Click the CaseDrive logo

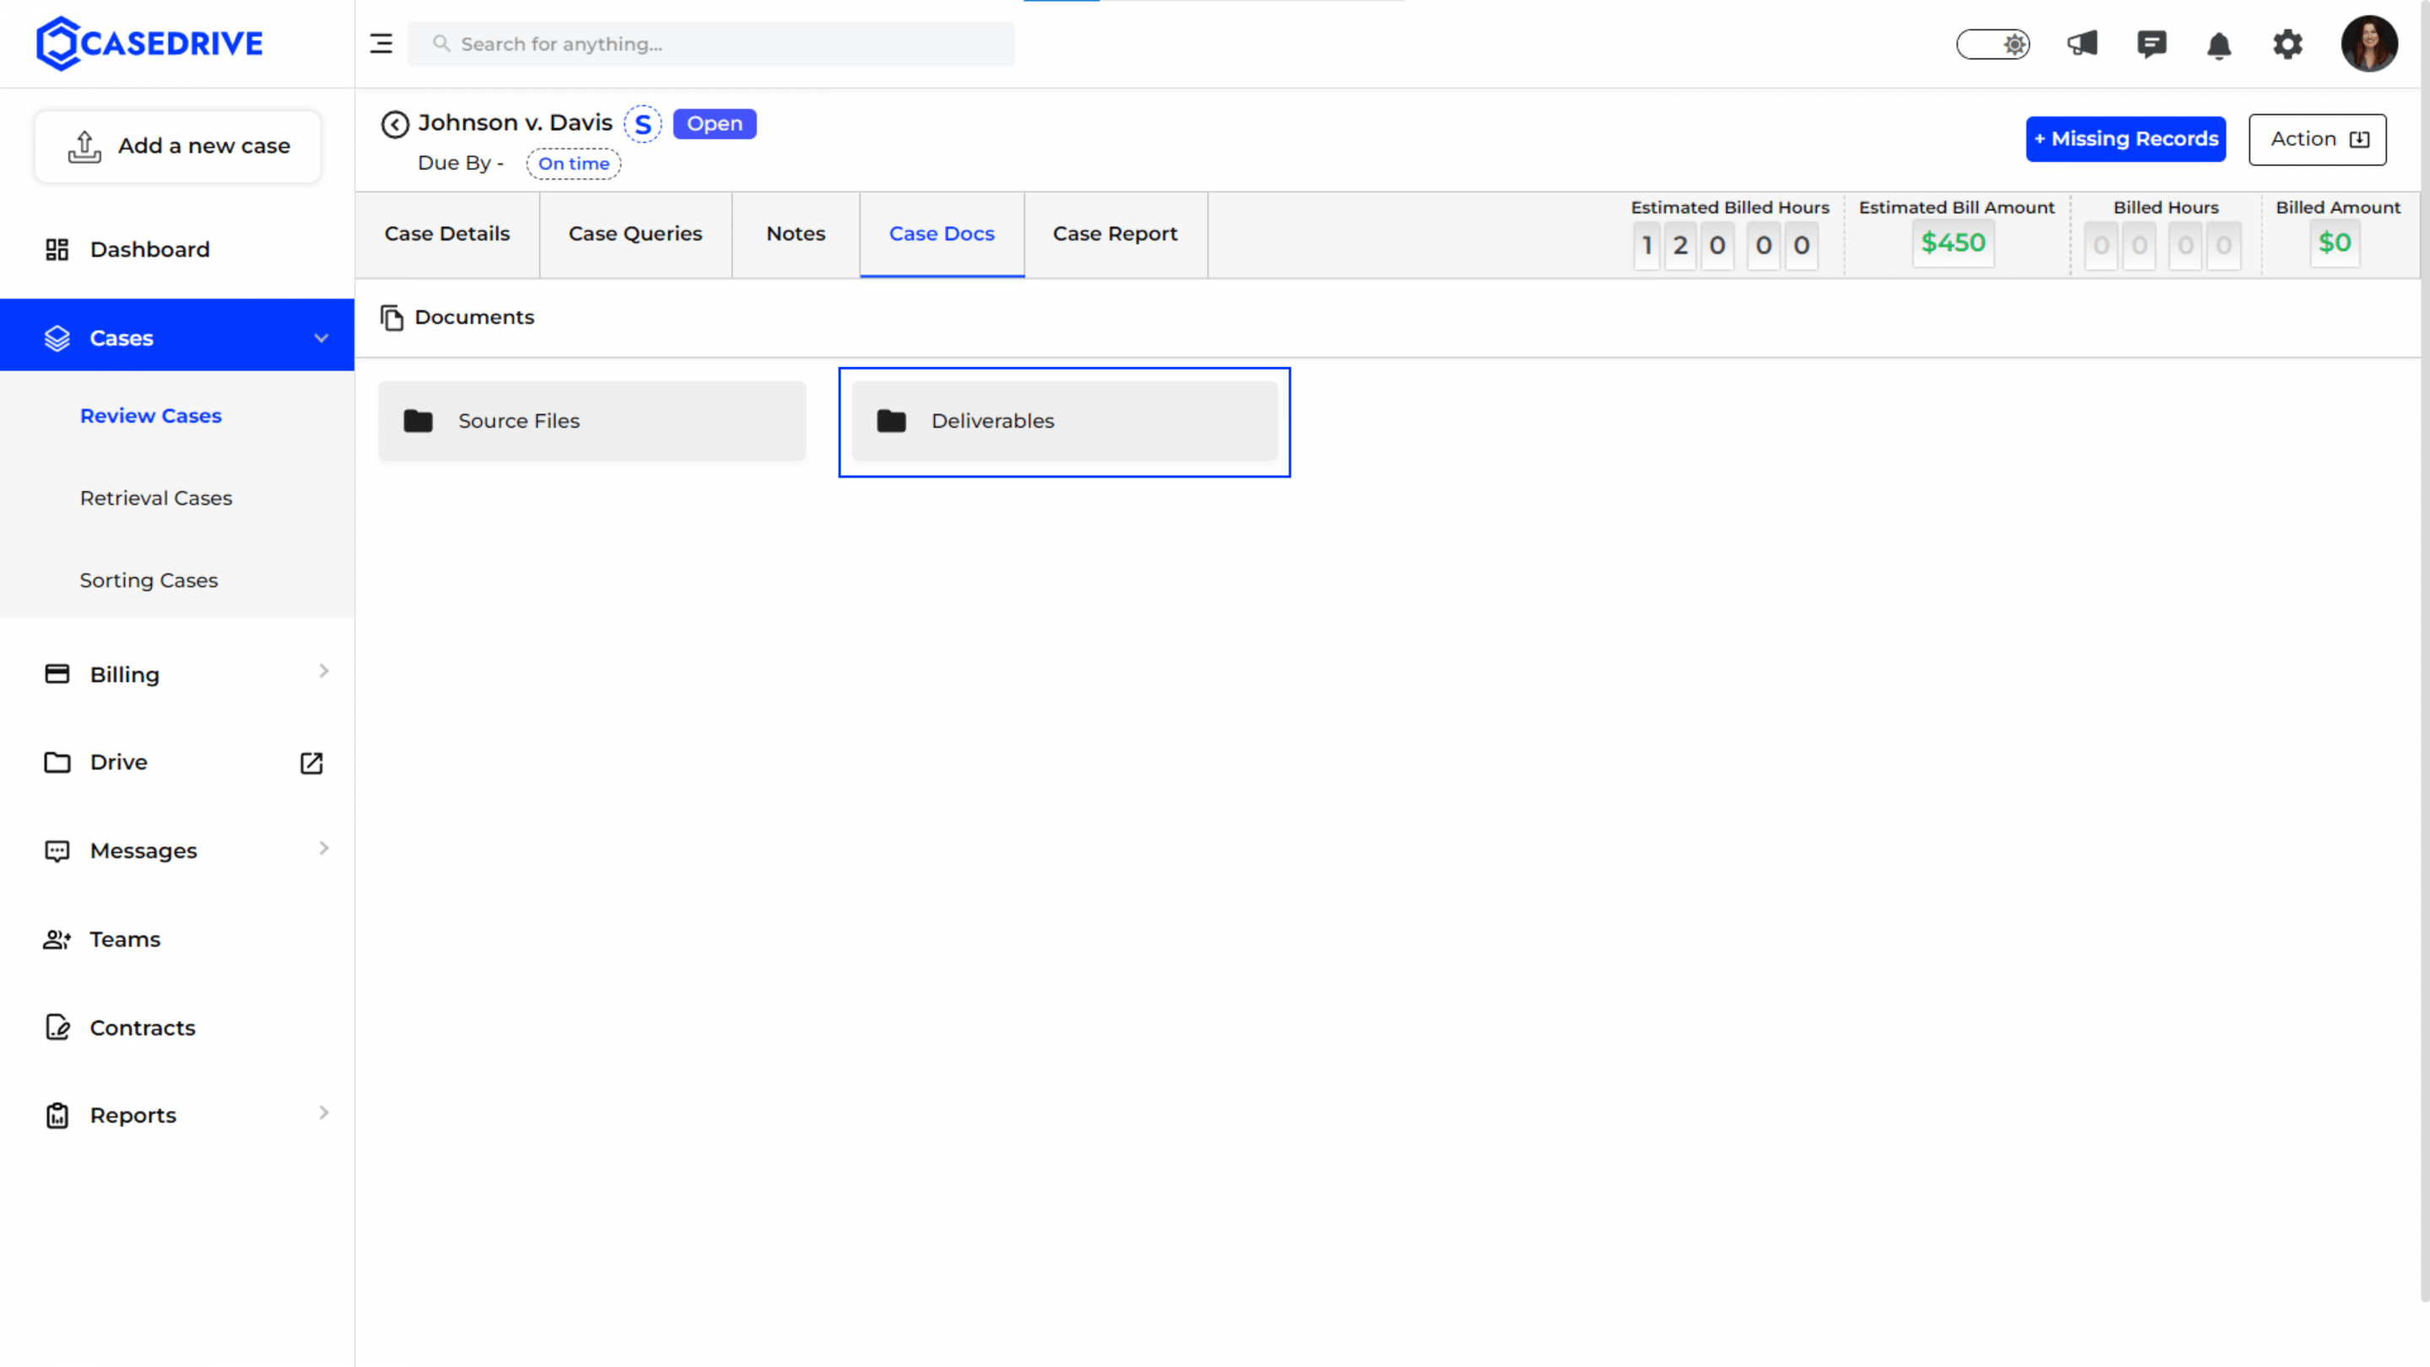pos(149,43)
